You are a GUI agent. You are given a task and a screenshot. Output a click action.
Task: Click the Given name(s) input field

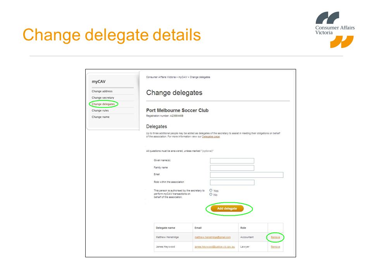232,161
